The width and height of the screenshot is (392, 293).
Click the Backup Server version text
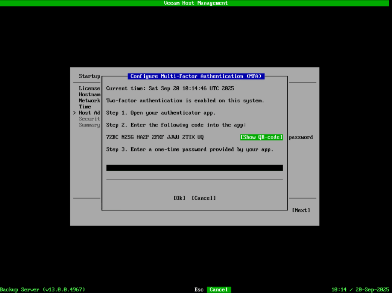tap(42, 290)
